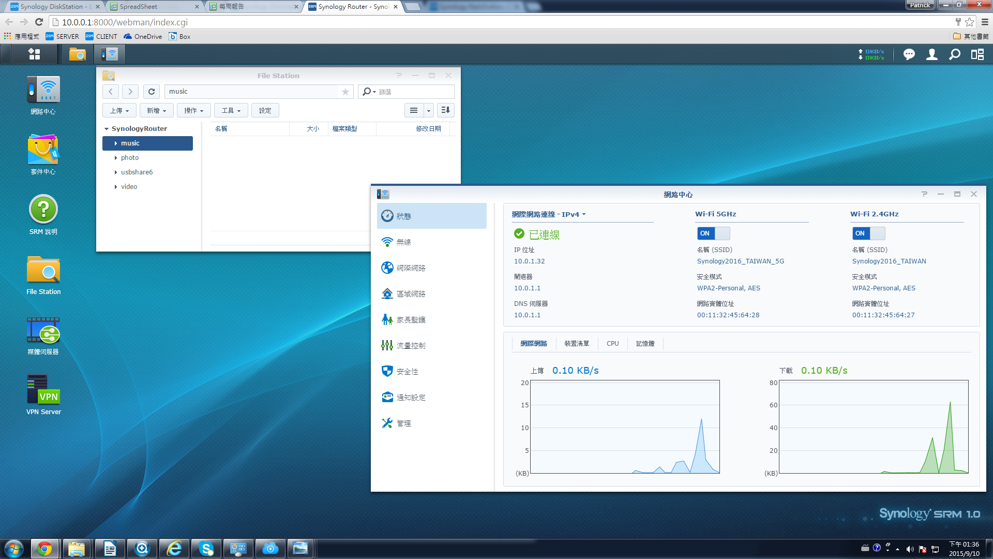This screenshot has width=993, height=559.
Task: Open Skype from the Windows taskbar
Action: (206, 548)
